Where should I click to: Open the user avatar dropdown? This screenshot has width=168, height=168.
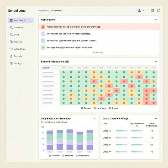141,10
